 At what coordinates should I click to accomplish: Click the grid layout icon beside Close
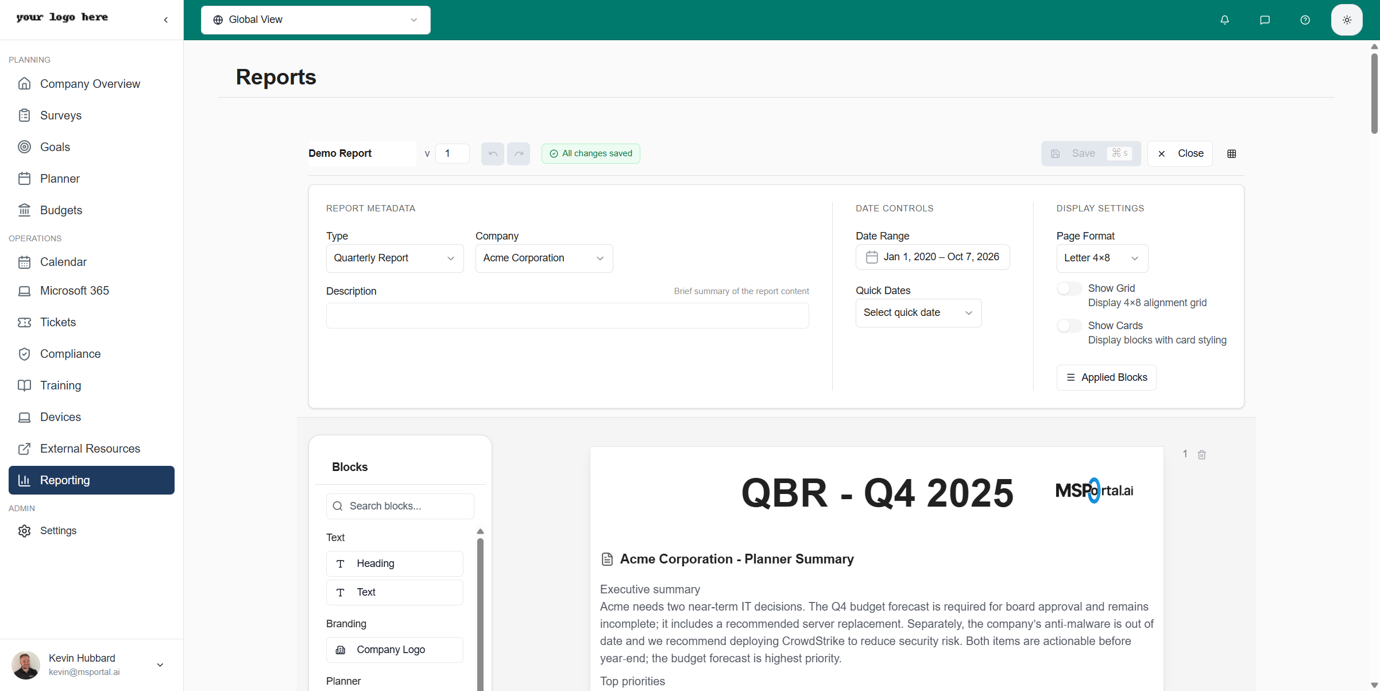[1232, 153]
